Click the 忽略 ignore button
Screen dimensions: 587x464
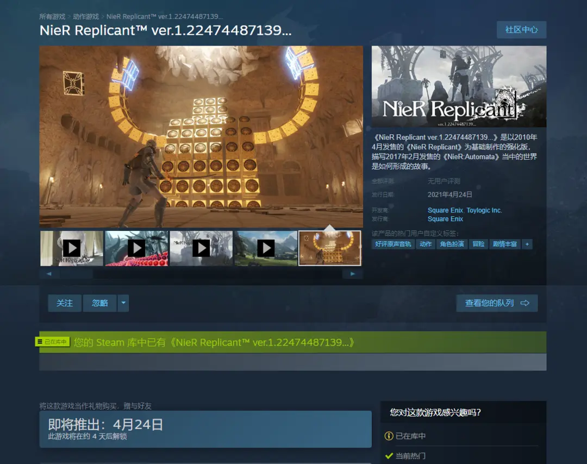click(x=100, y=303)
